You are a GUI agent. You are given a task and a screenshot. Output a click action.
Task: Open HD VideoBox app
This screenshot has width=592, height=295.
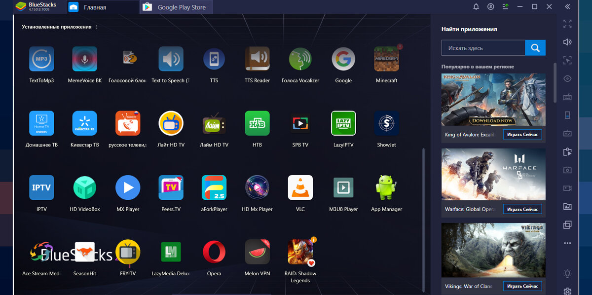[85, 187]
